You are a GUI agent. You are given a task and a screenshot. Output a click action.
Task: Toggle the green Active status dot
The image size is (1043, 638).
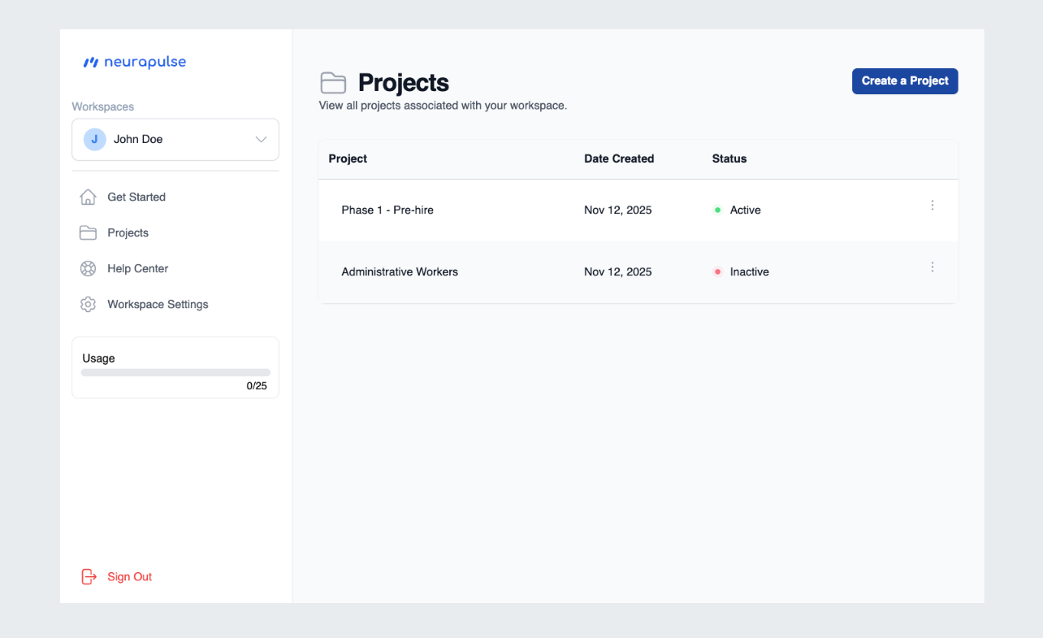[717, 209]
